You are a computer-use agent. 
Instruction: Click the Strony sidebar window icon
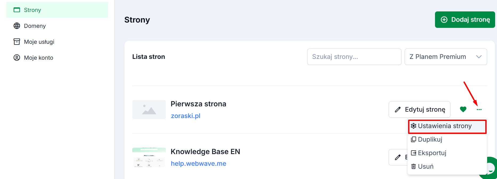(x=17, y=10)
